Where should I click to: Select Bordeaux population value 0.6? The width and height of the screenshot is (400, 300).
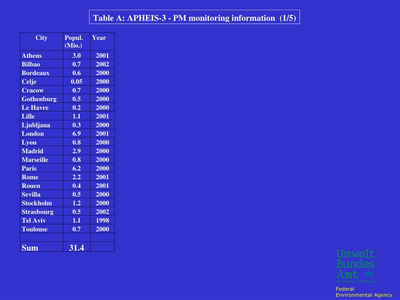point(77,73)
